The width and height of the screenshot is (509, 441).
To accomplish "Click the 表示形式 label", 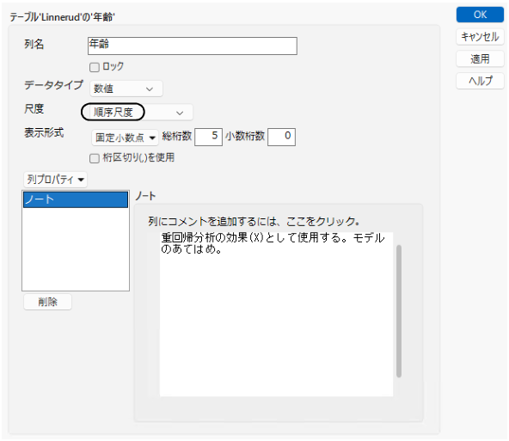I will tap(44, 132).
